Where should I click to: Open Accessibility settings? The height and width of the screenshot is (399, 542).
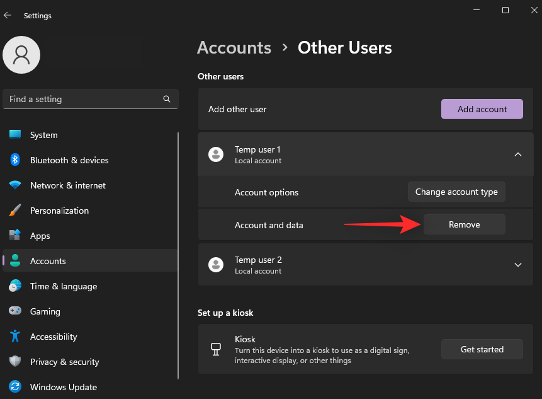click(x=90, y=337)
